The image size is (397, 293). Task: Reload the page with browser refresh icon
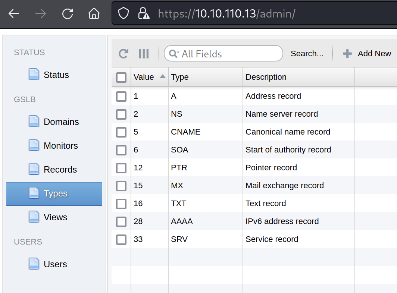(x=68, y=14)
